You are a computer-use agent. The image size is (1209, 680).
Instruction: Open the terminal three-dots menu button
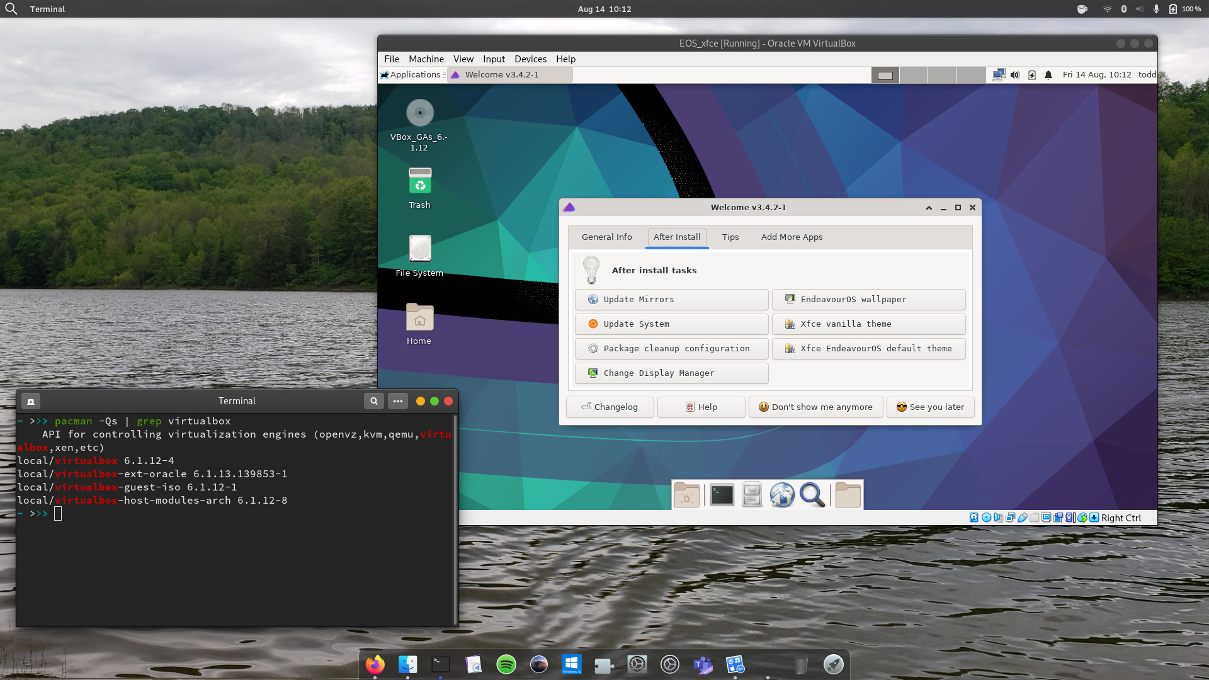(x=398, y=401)
